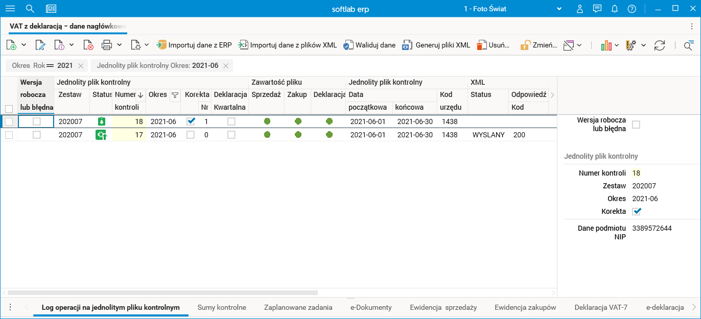Expand the printer dropdown arrow

tap(119, 45)
